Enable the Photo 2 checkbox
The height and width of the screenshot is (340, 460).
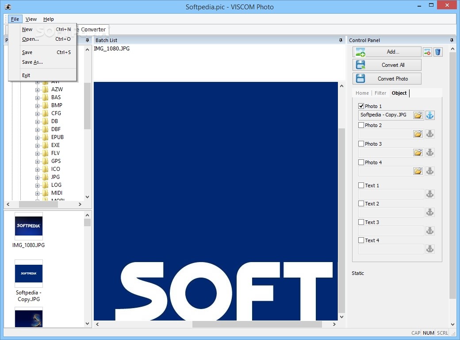coord(361,125)
